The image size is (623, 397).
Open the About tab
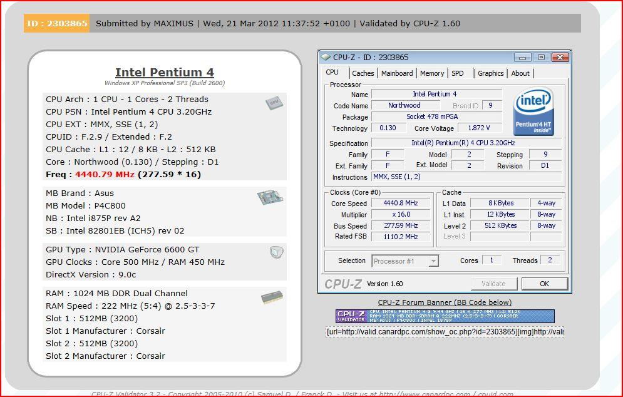pyautogui.click(x=520, y=73)
